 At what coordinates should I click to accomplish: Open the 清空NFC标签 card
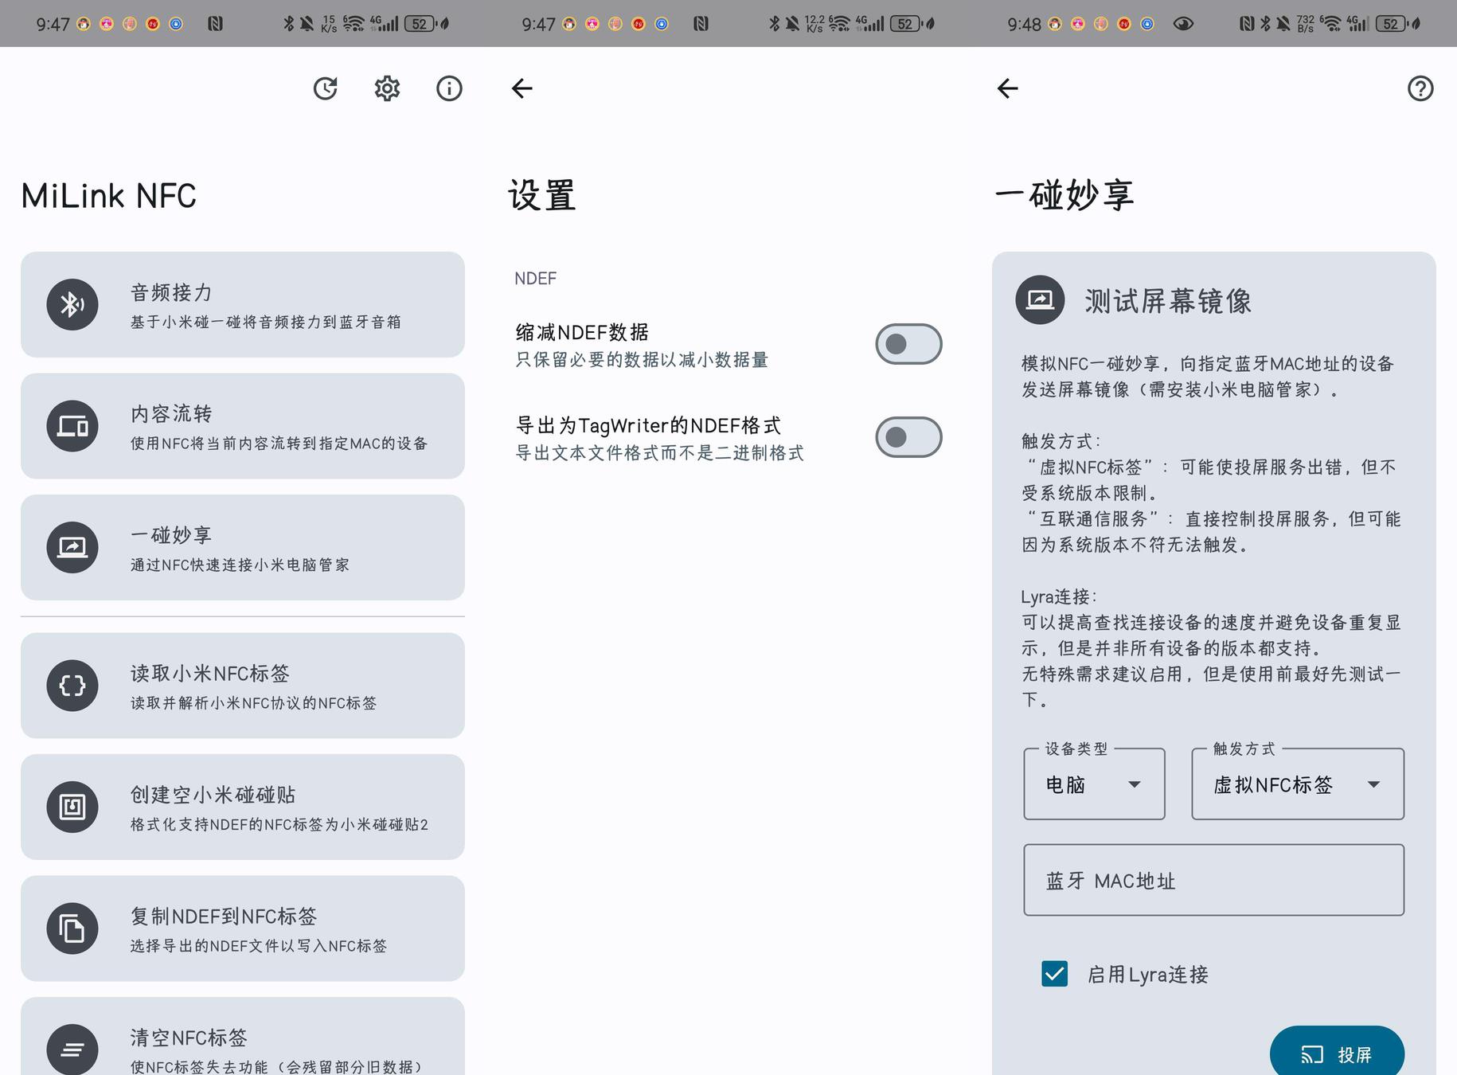click(x=243, y=1036)
